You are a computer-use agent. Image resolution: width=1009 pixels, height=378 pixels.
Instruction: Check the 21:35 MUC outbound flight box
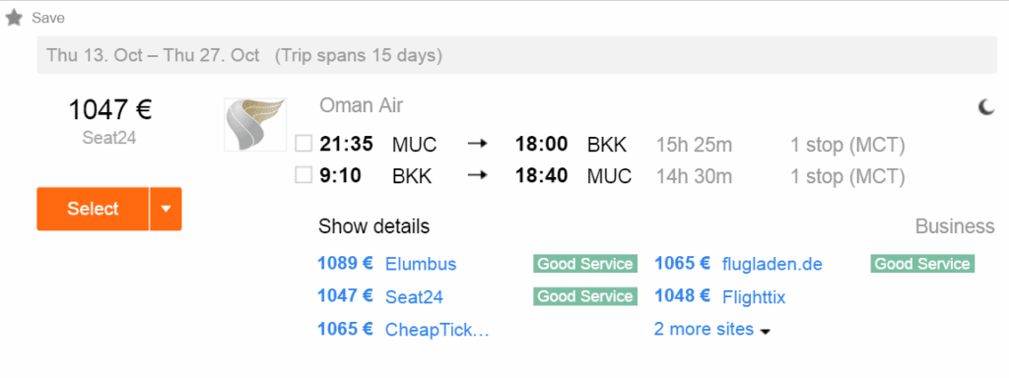303,144
